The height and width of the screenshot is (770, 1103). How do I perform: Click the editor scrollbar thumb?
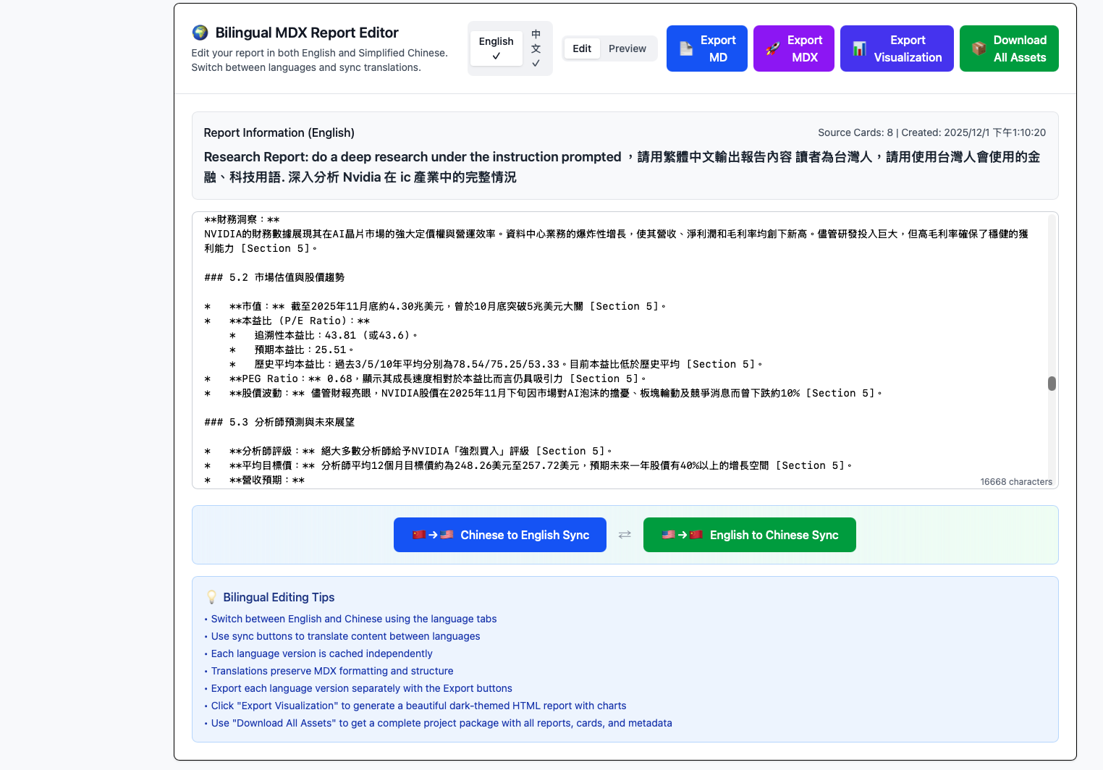(x=1051, y=384)
